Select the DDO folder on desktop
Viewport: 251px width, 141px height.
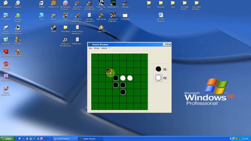tap(149, 4)
